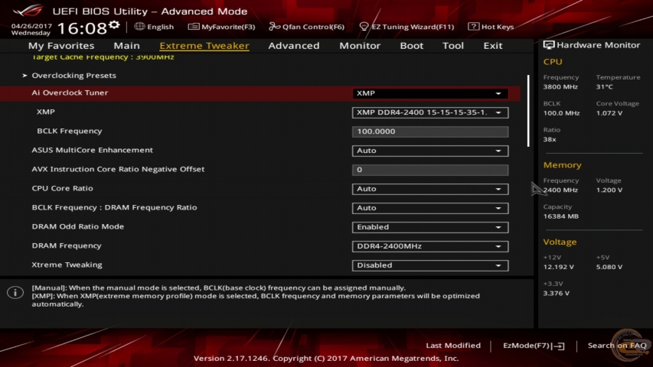Click the 5.080 V reading

click(x=609, y=267)
